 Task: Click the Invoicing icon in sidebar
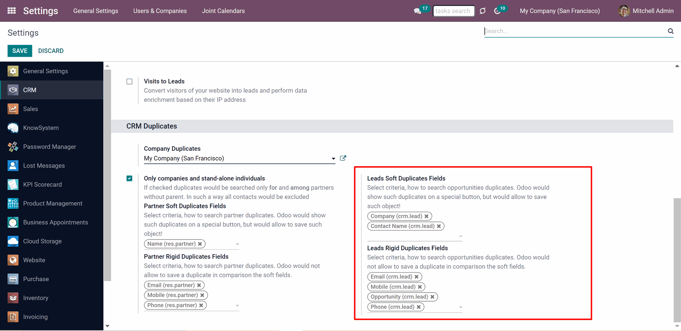click(x=13, y=317)
